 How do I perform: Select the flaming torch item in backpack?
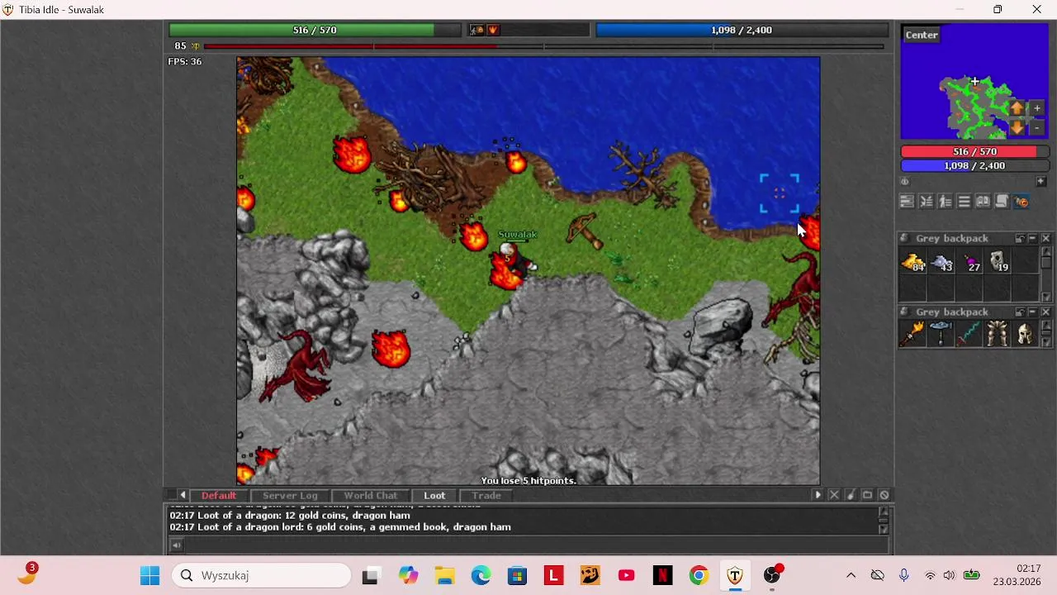pyautogui.click(x=912, y=334)
